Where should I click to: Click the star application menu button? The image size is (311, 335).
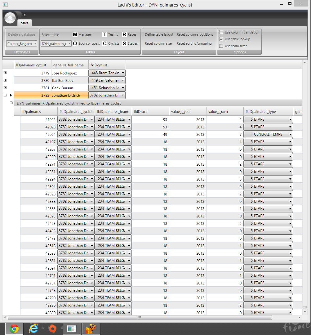(10, 18)
